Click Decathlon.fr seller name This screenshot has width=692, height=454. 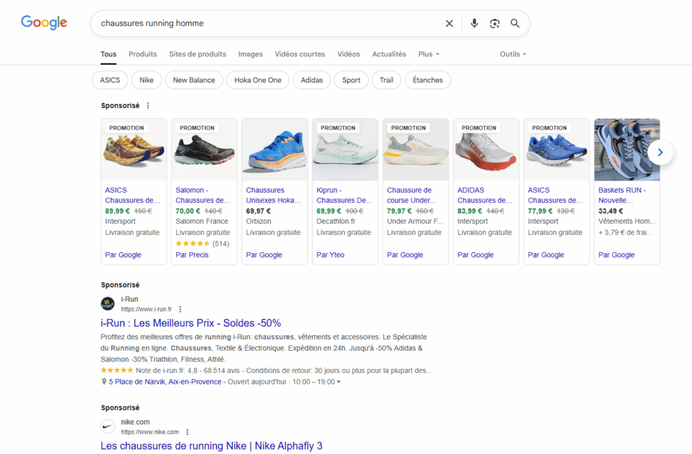(x=336, y=221)
